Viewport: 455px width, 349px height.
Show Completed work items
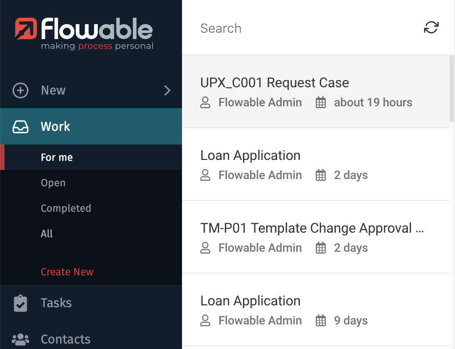(x=66, y=209)
